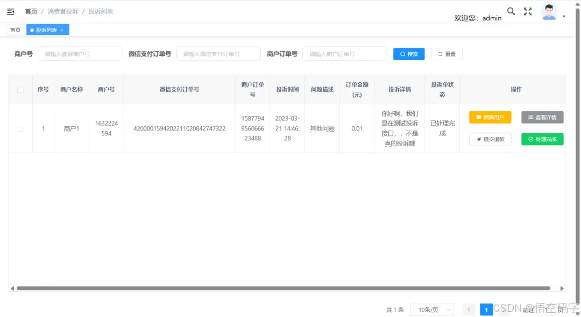
Task: Click the 已处理完成 status cell
Action: [x=442, y=128]
